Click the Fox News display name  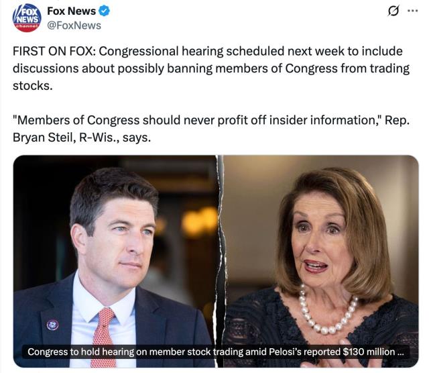click(72, 11)
